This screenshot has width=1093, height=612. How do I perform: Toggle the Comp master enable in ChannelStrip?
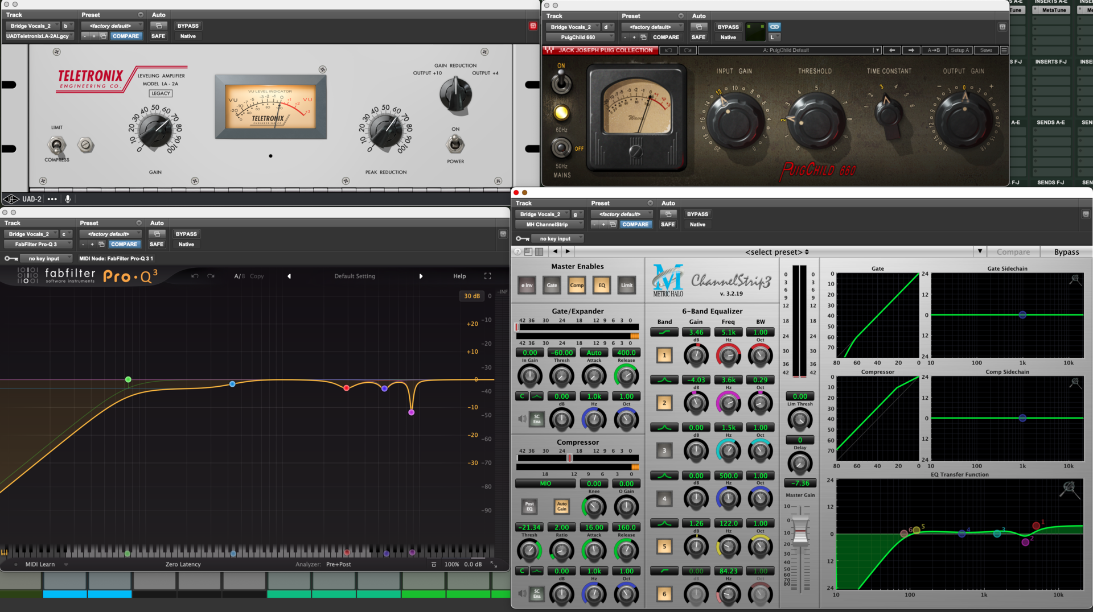577,285
